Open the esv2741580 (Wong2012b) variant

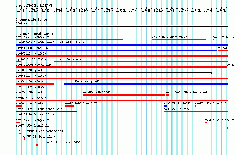[170, 37]
